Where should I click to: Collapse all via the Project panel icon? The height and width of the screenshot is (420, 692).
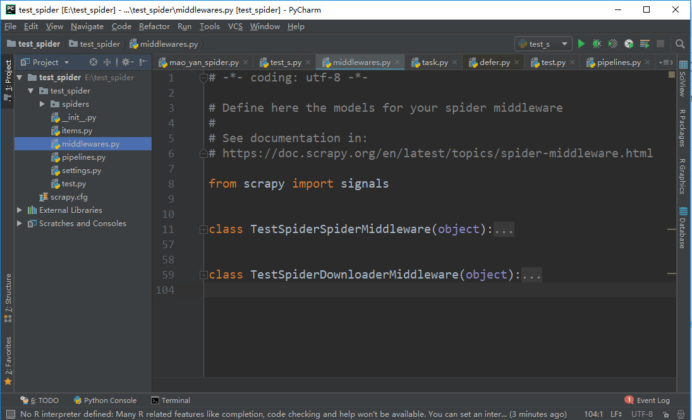tap(107, 62)
